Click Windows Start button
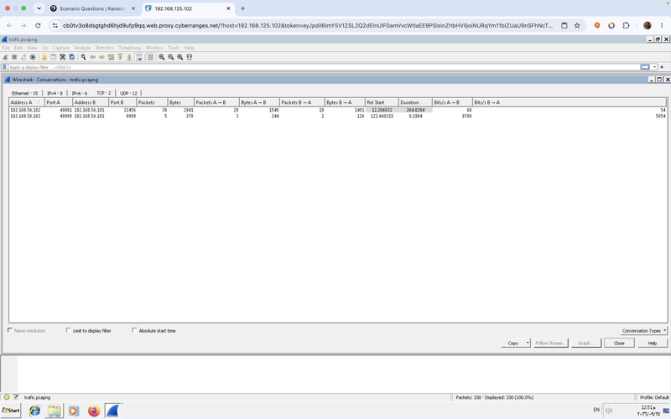 [x=11, y=411]
